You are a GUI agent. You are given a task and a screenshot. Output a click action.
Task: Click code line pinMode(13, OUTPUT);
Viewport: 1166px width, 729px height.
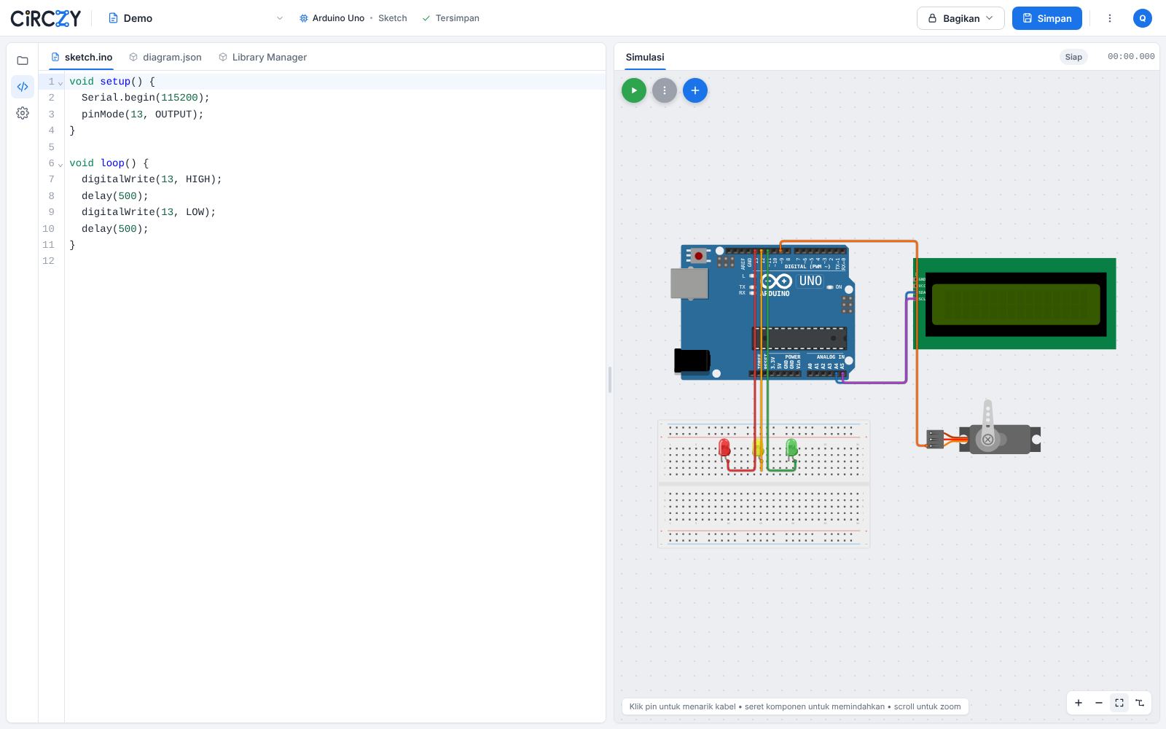[143, 114]
